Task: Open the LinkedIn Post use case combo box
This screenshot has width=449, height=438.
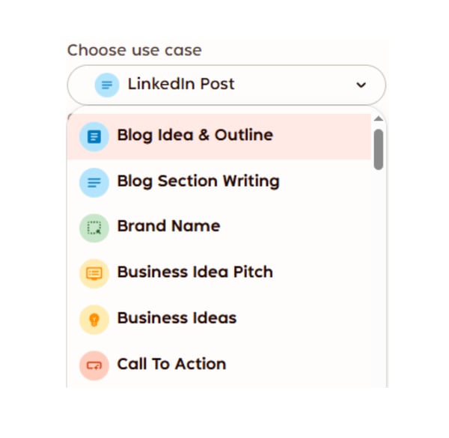Action: 227,85
